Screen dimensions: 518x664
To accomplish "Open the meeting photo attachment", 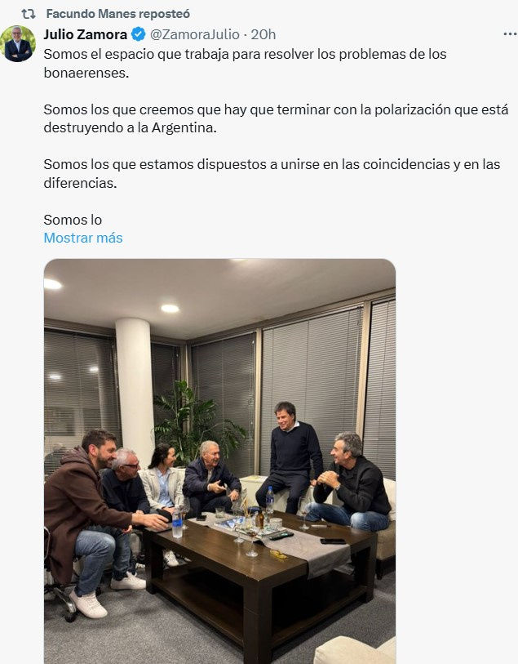I will pyautogui.click(x=220, y=461).
